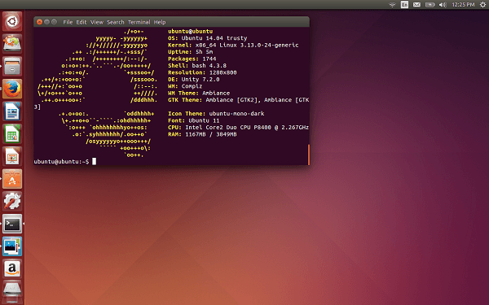
Task: Click the ubuntu@ubuntu:~$ command prompt
Action: pos(61,162)
